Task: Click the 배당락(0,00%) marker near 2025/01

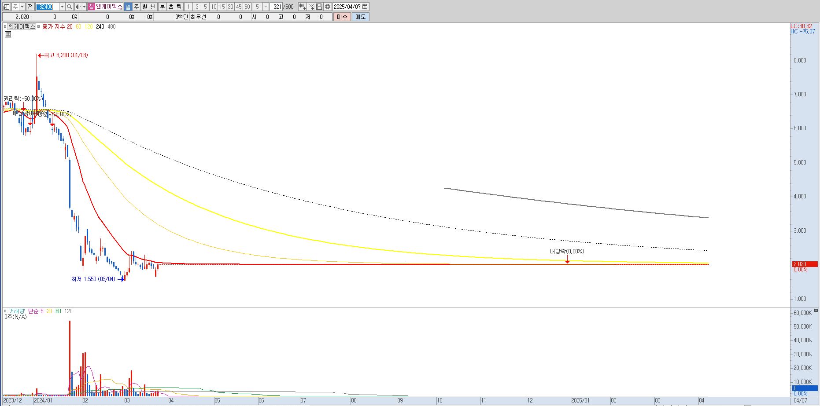Action: pos(567,252)
